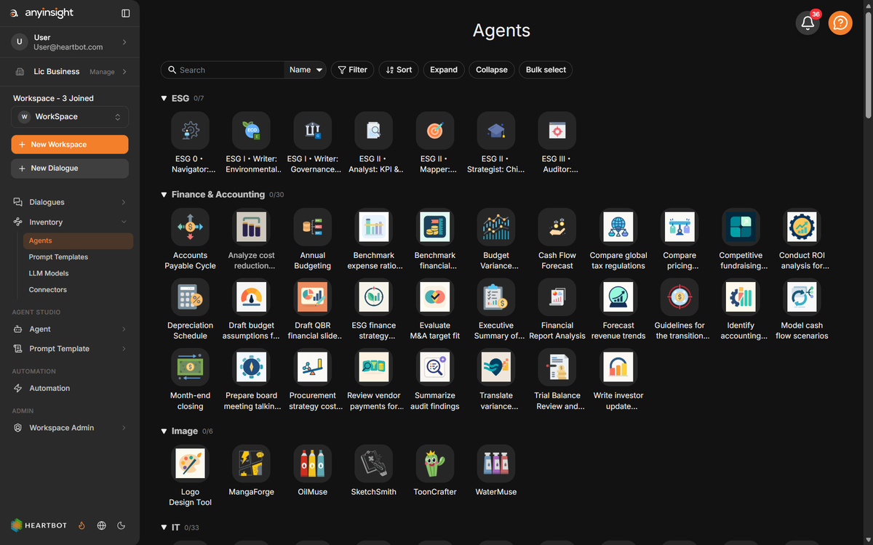The image size is (873, 545).
Task: Open the orange help icon
Action: (x=840, y=23)
